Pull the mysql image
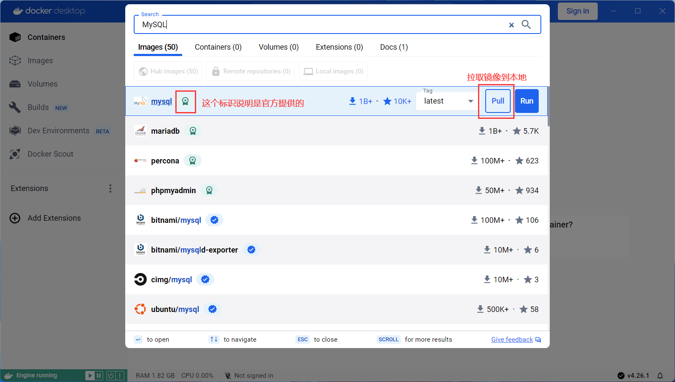Screen dimensions: 675x382 498,101
